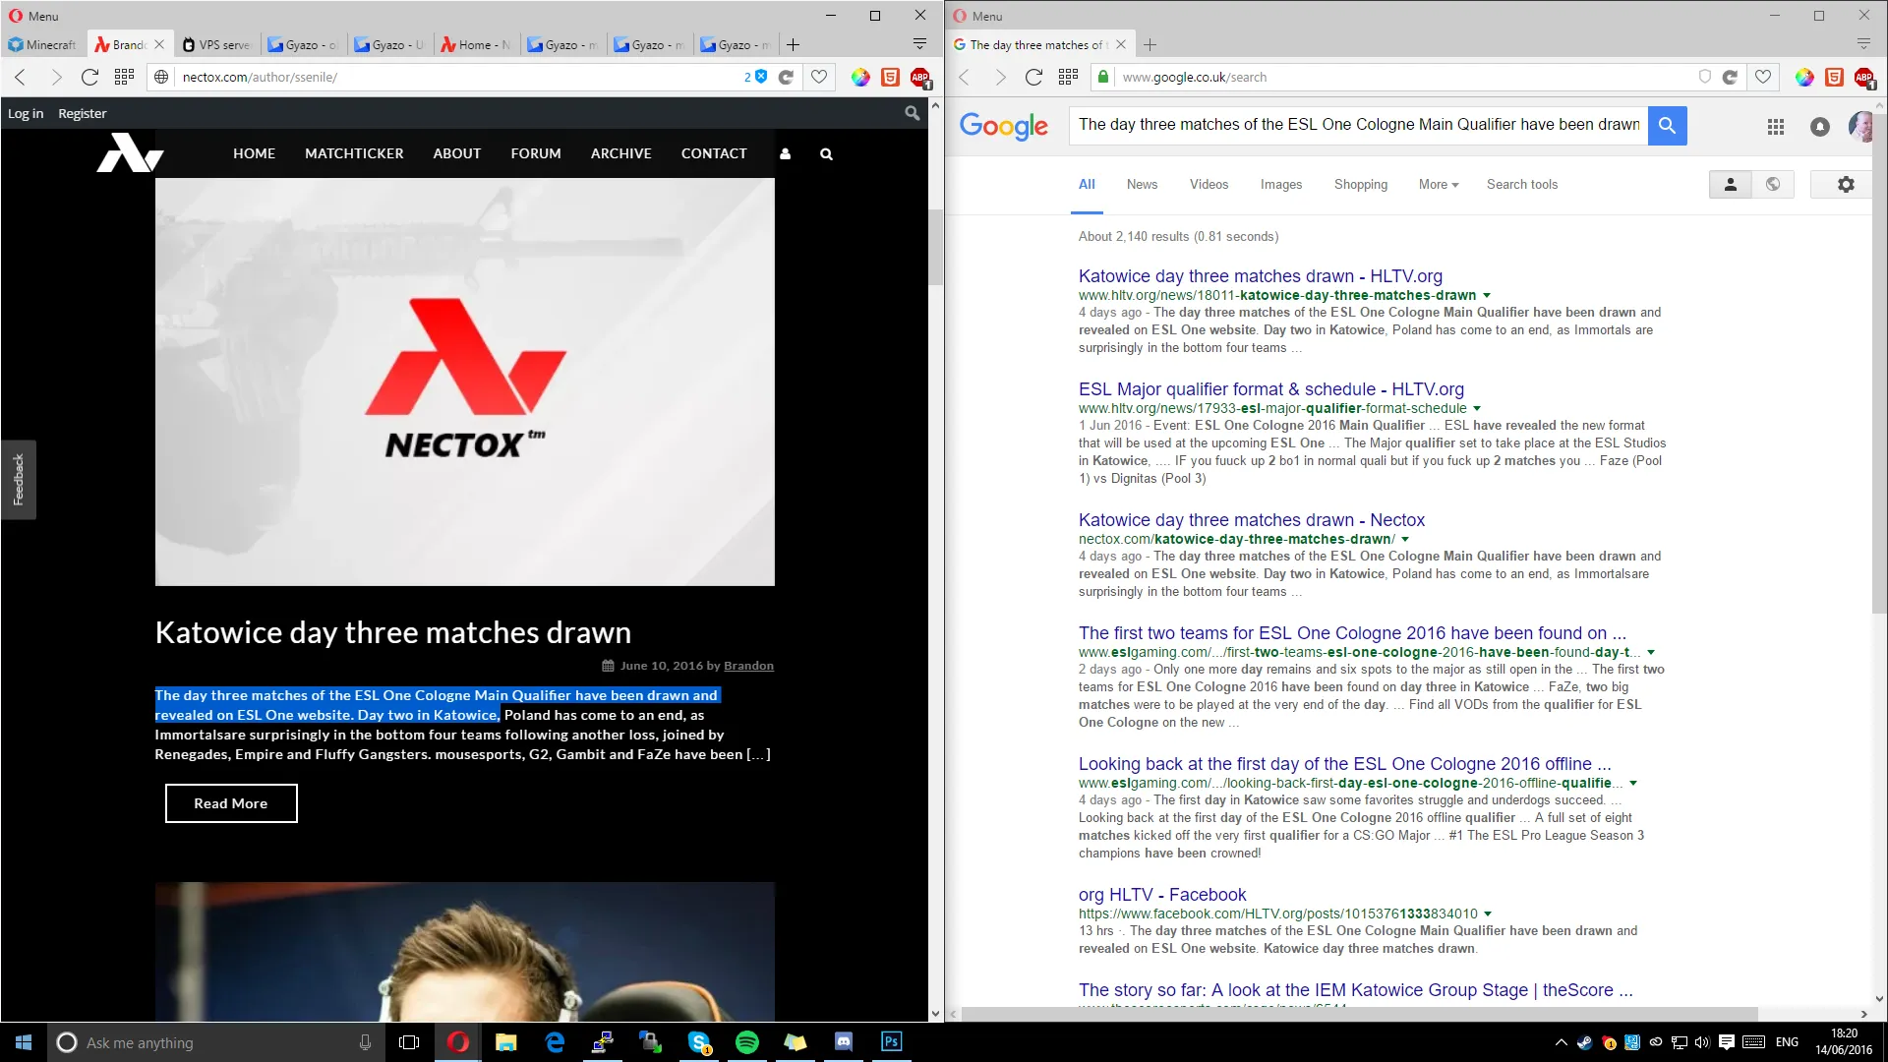1888x1062 pixels.
Task: Expand arrow beside hltv.org esl-major-qualifier URL
Action: (x=1477, y=408)
